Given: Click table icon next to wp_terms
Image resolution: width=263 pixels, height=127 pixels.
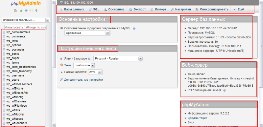Looking at the screenshot, I should pos(4,63).
